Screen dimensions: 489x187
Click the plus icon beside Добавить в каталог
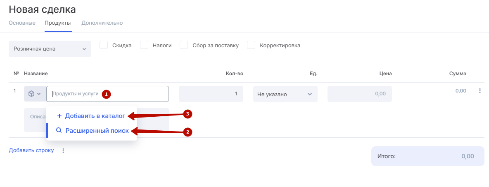tap(59, 116)
